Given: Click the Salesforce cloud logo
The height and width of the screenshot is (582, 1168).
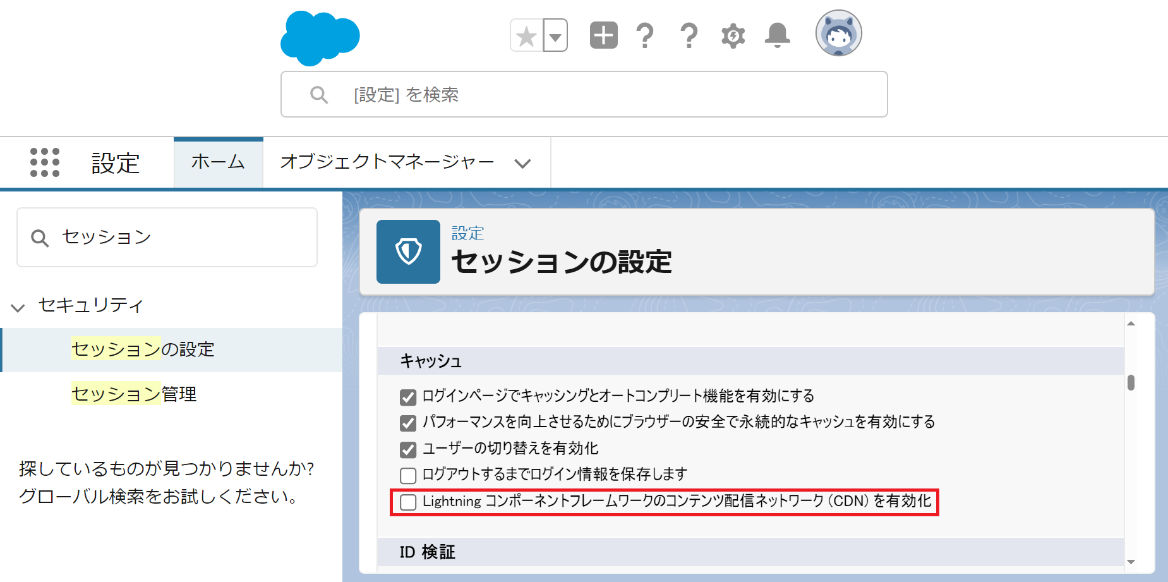Looking at the screenshot, I should click(x=320, y=38).
